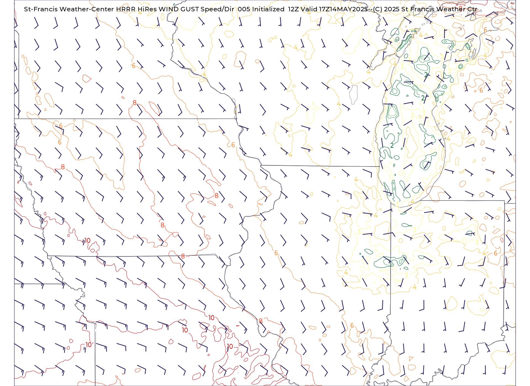
Task: Click the "(C) 2025 St Francis Weather Ctr" copyright text
Action: click(425, 9)
